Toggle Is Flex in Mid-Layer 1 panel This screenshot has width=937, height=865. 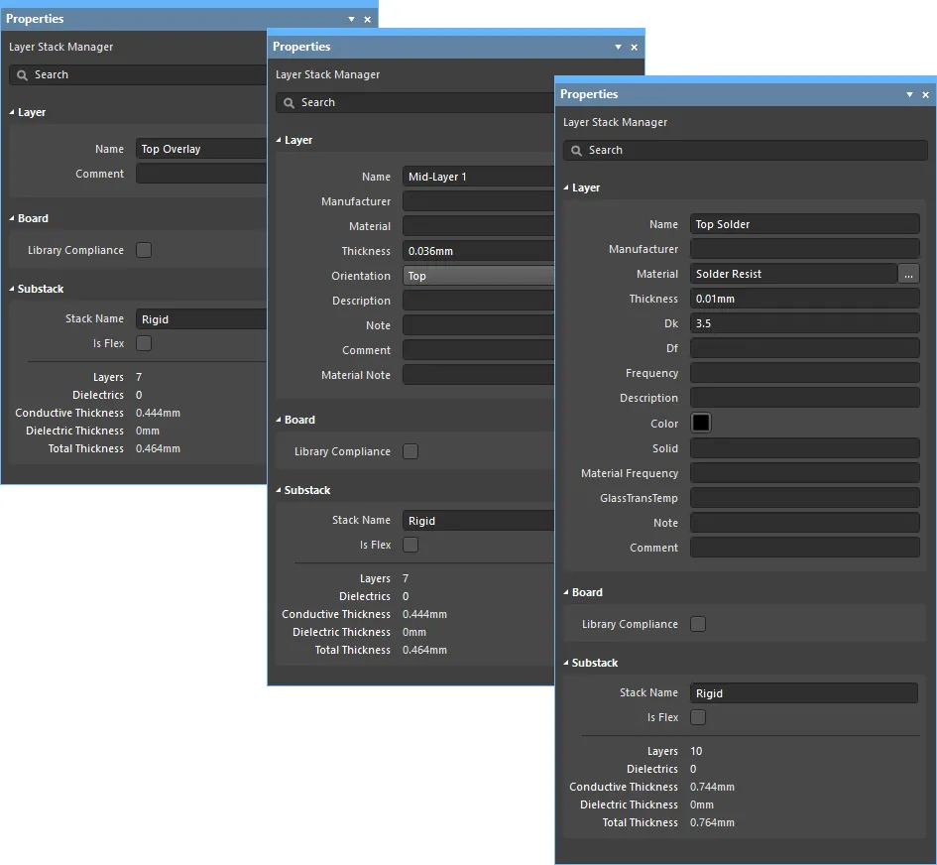click(x=410, y=545)
